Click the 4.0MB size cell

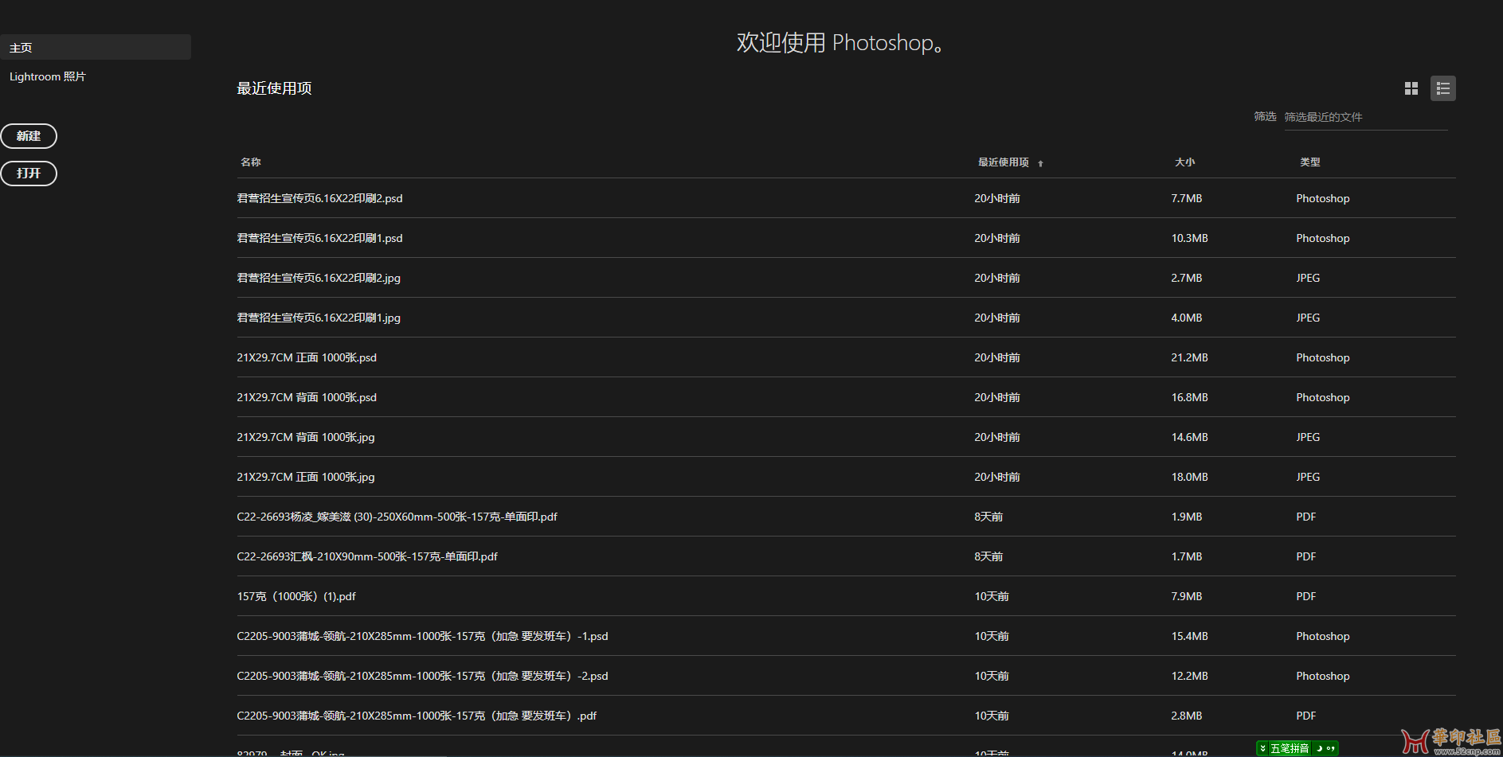(x=1187, y=318)
